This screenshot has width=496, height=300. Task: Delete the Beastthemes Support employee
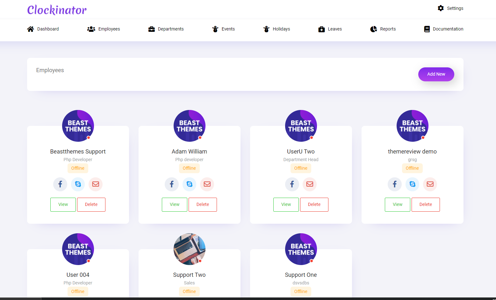pyautogui.click(x=91, y=205)
